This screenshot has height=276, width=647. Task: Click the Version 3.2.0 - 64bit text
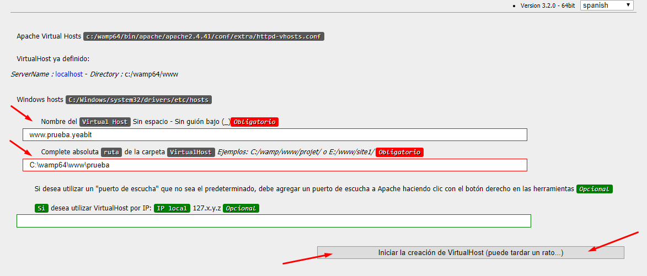tap(548, 6)
